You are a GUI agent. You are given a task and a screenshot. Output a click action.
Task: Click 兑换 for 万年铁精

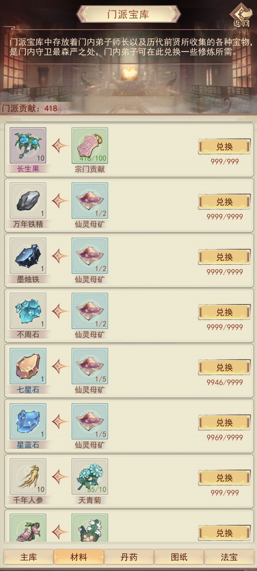point(225,202)
